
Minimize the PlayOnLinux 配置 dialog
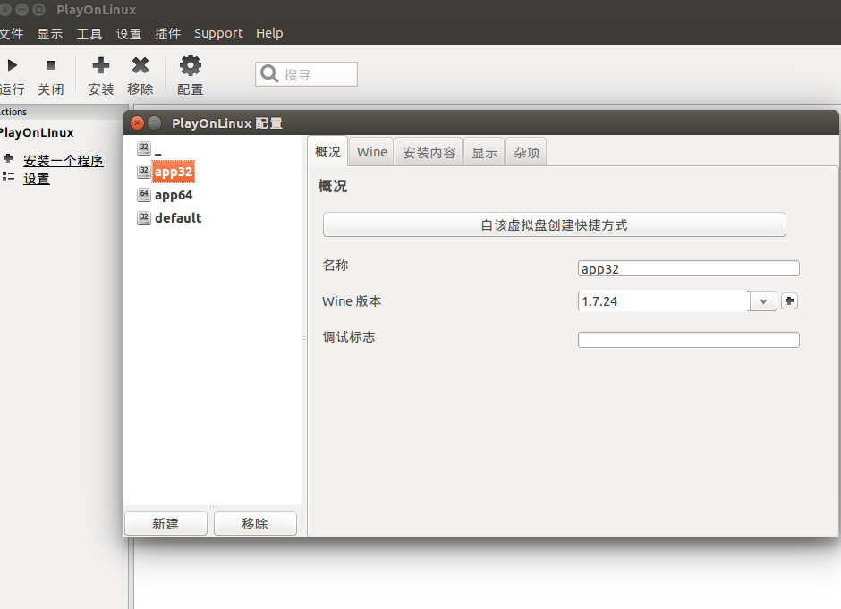tap(155, 123)
